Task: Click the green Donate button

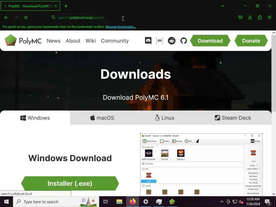Action: coord(251,41)
